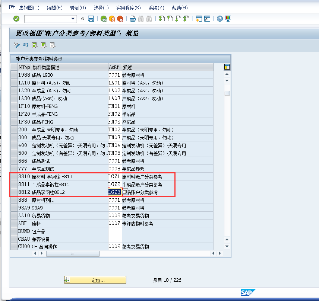Click the Save icon in the toolbar
The image size is (319, 301).
tap(91, 18)
